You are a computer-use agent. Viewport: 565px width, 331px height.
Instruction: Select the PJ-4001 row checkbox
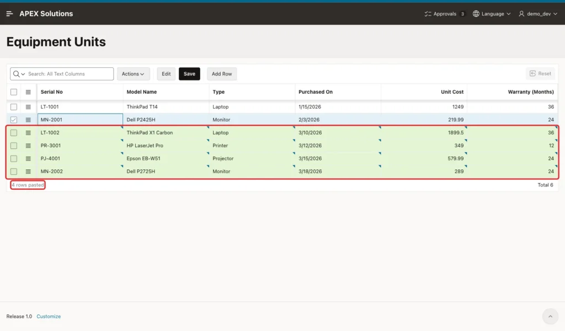pos(14,158)
